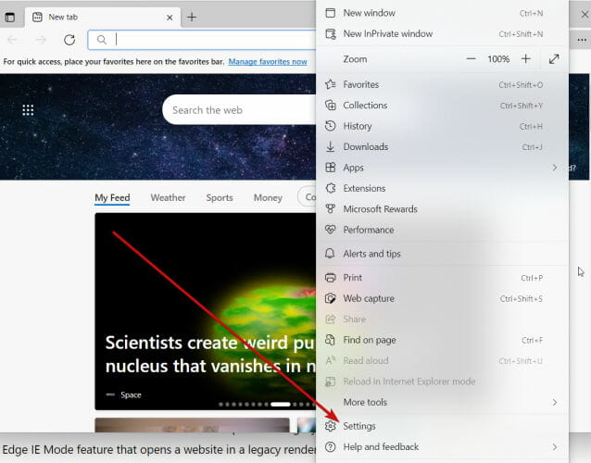This screenshot has height=463, width=591.
Task: Choose the Web capture entry label
Action: (x=369, y=298)
